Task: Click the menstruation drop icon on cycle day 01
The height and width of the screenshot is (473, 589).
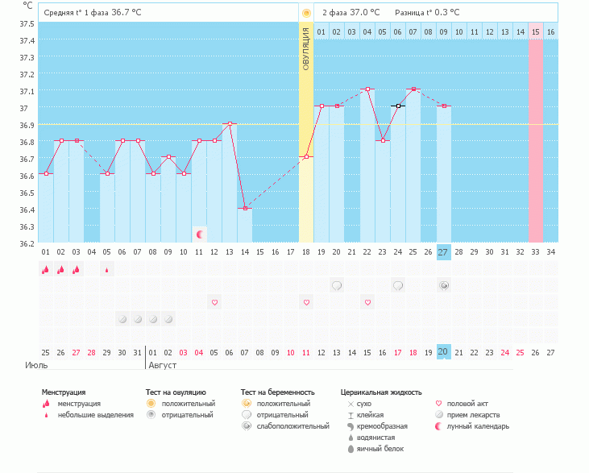Action: [x=46, y=270]
